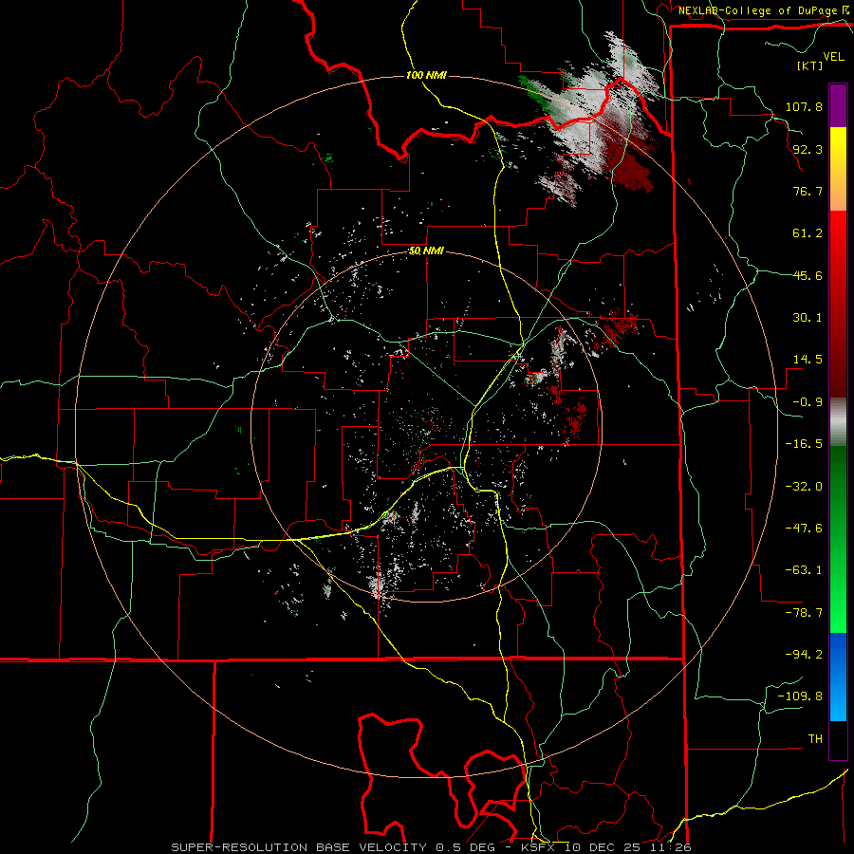Select the 100 NMI range ring label
The width and height of the screenshot is (854, 854).
coord(426,75)
